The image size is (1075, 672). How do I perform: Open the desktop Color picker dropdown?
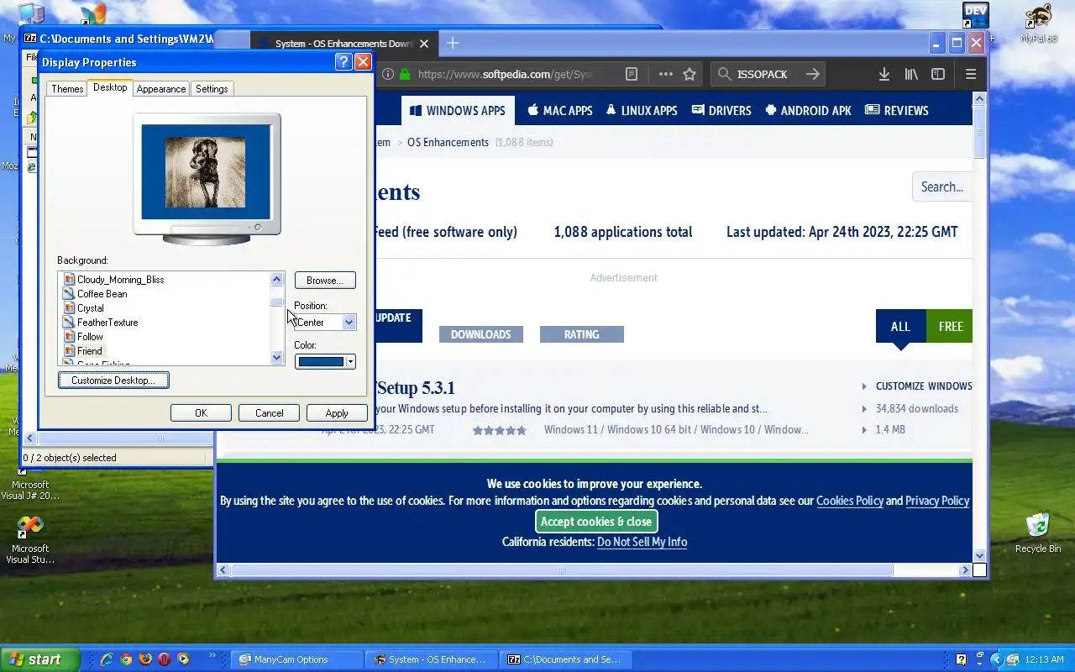pyautogui.click(x=350, y=362)
